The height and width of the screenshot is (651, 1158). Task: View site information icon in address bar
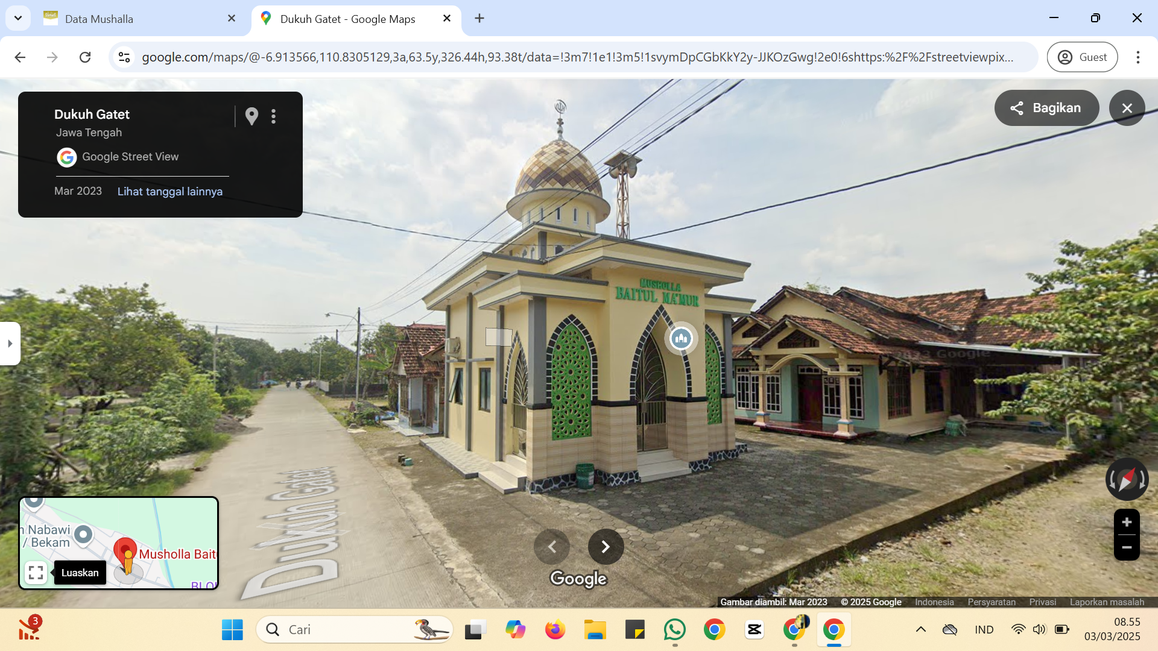(x=124, y=57)
